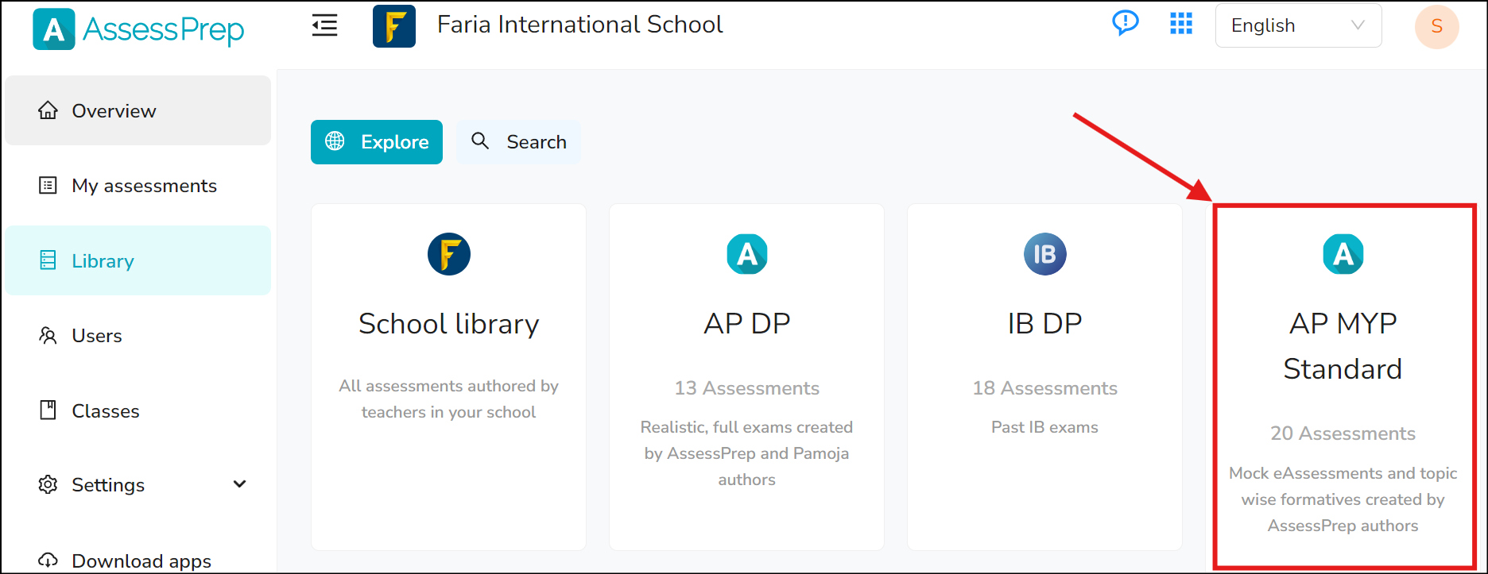
Task: Click the Settings gear icon
Action: click(x=48, y=484)
